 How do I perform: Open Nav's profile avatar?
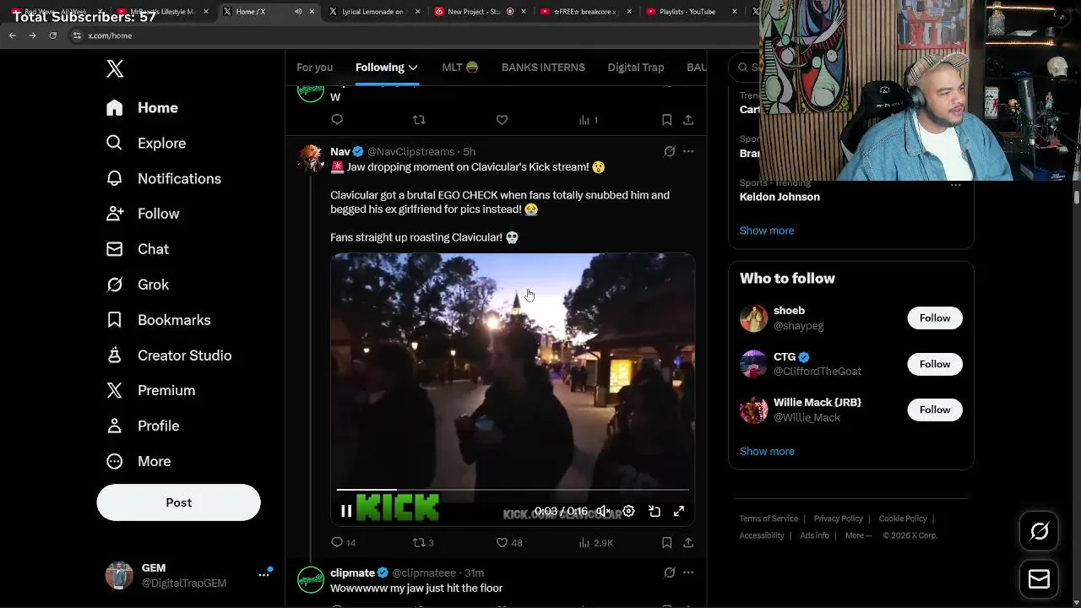(311, 158)
